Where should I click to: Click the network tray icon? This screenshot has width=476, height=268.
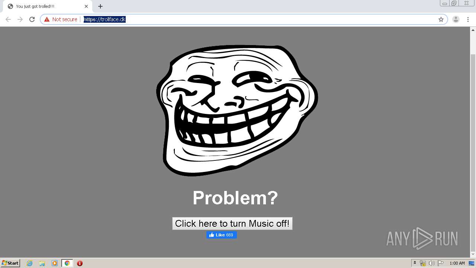pyautogui.click(x=423, y=263)
